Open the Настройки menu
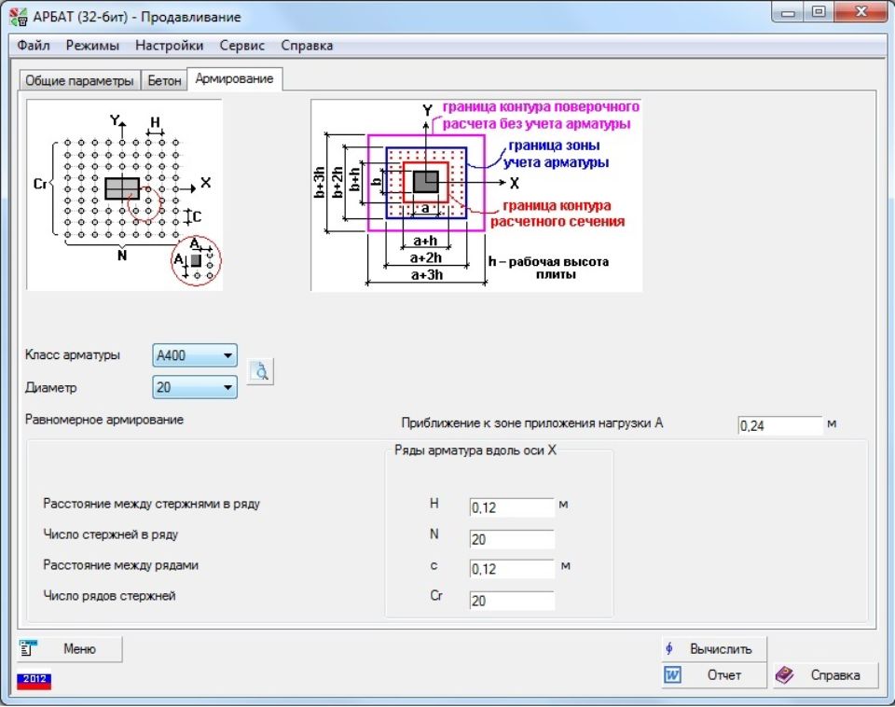 [x=169, y=45]
